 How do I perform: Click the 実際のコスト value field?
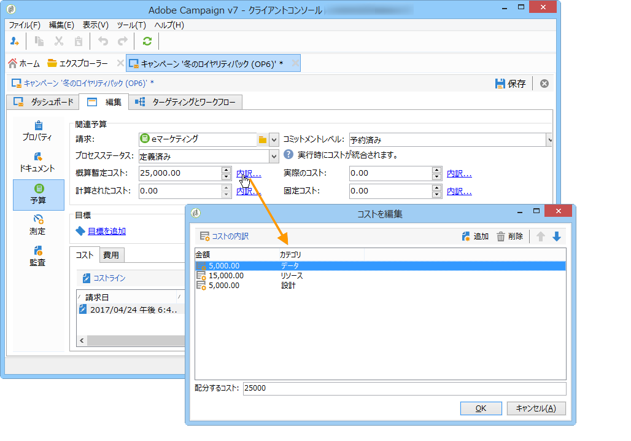pyautogui.click(x=390, y=173)
